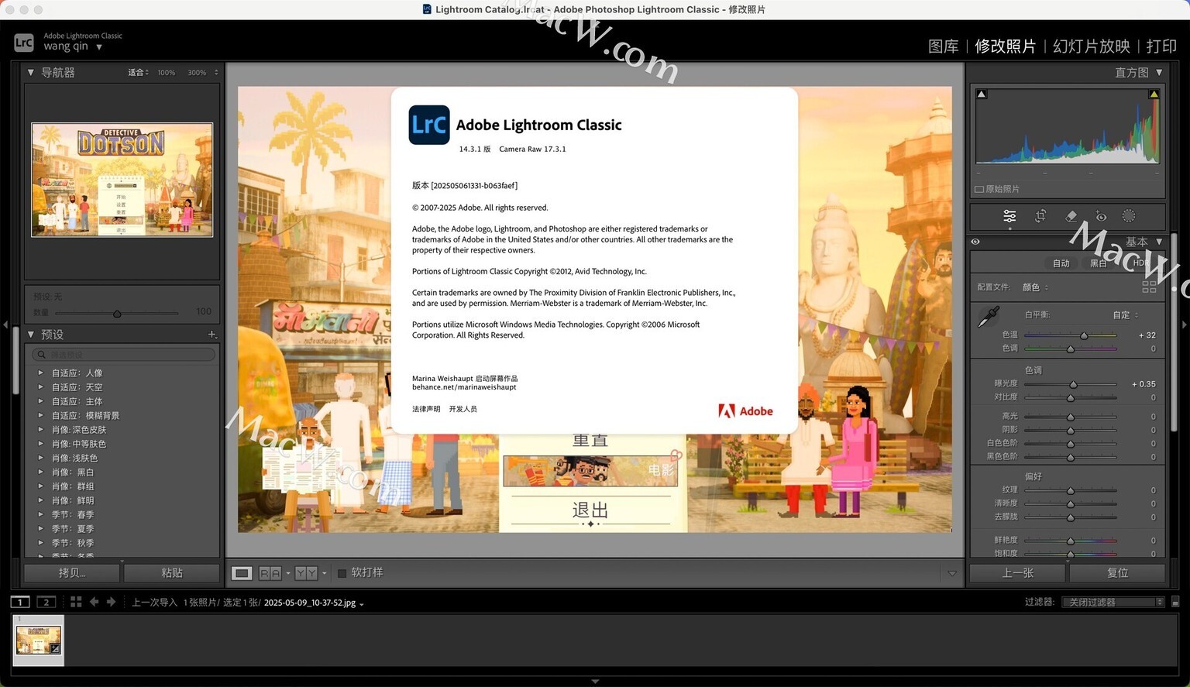Convert with the 黑白 button

[1098, 263]
